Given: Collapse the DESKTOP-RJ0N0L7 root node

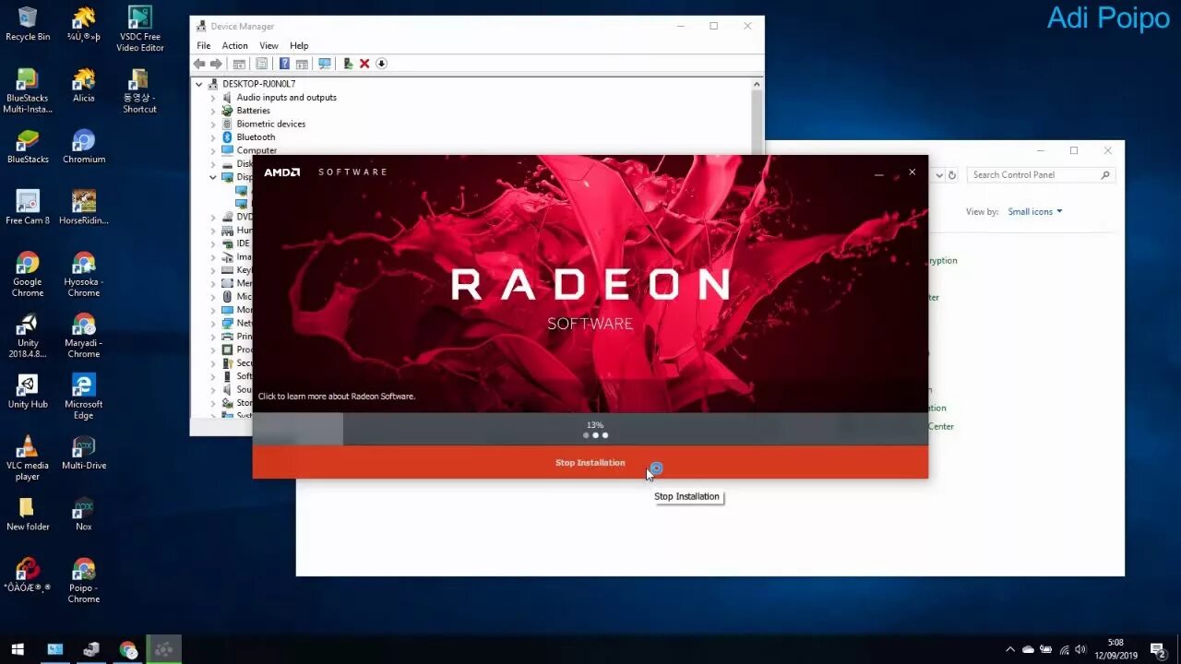Looking at the screenshot, I should (x=199, y=84).
